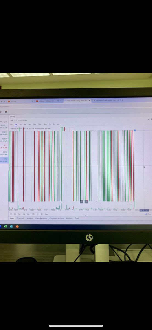The width and height of the screenshot is (152, 330).
Task: Select the 1Y time range
Action: click(38, 214)
